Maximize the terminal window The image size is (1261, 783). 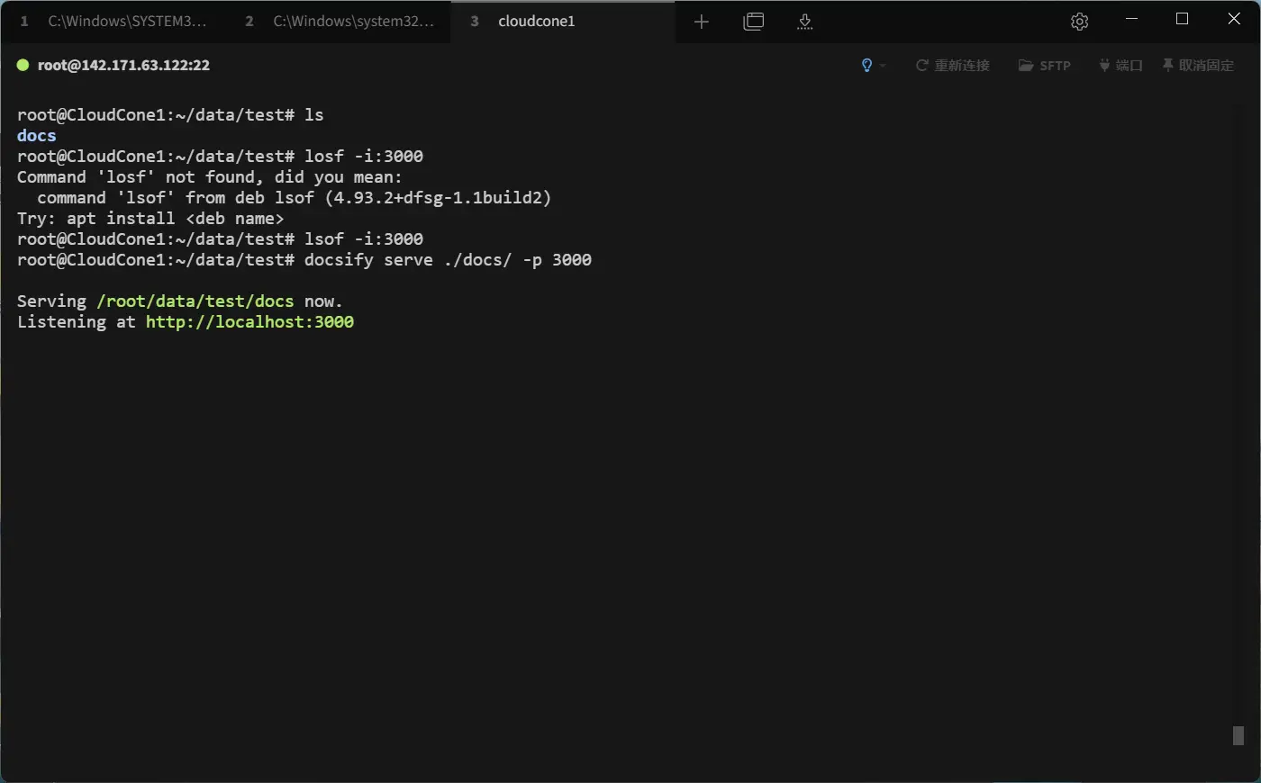tap(1183, 19)
